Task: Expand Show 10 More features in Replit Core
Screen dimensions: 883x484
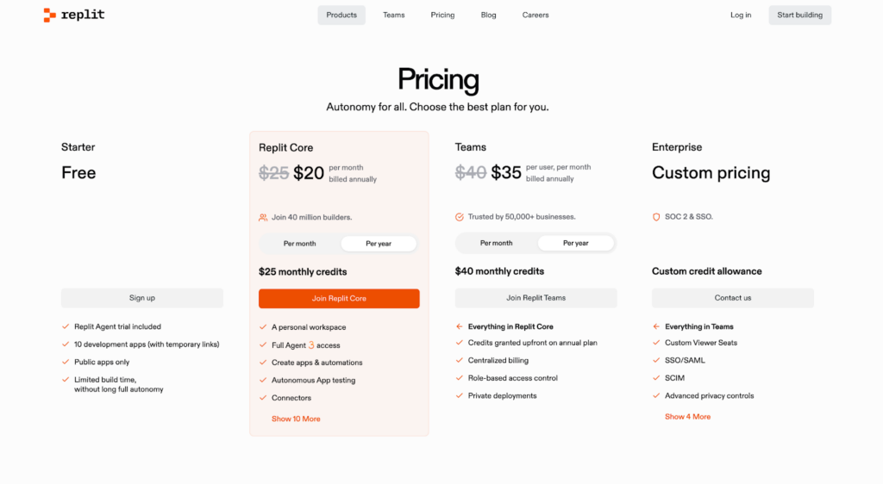Action: coord(296,419)
